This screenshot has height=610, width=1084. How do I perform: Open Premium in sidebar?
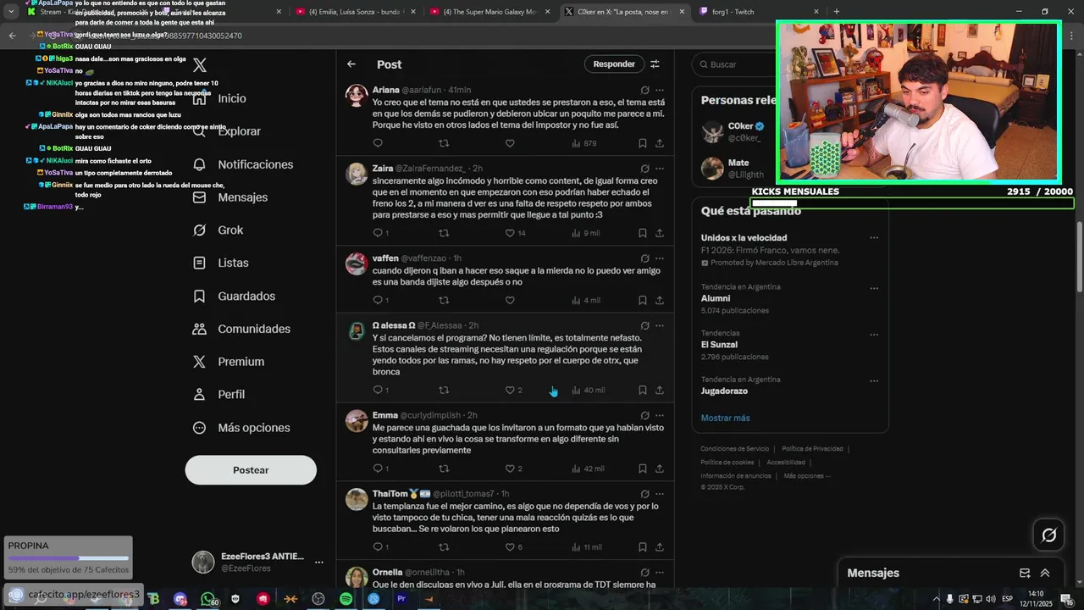pyautogui.click(x=229, y=362)
